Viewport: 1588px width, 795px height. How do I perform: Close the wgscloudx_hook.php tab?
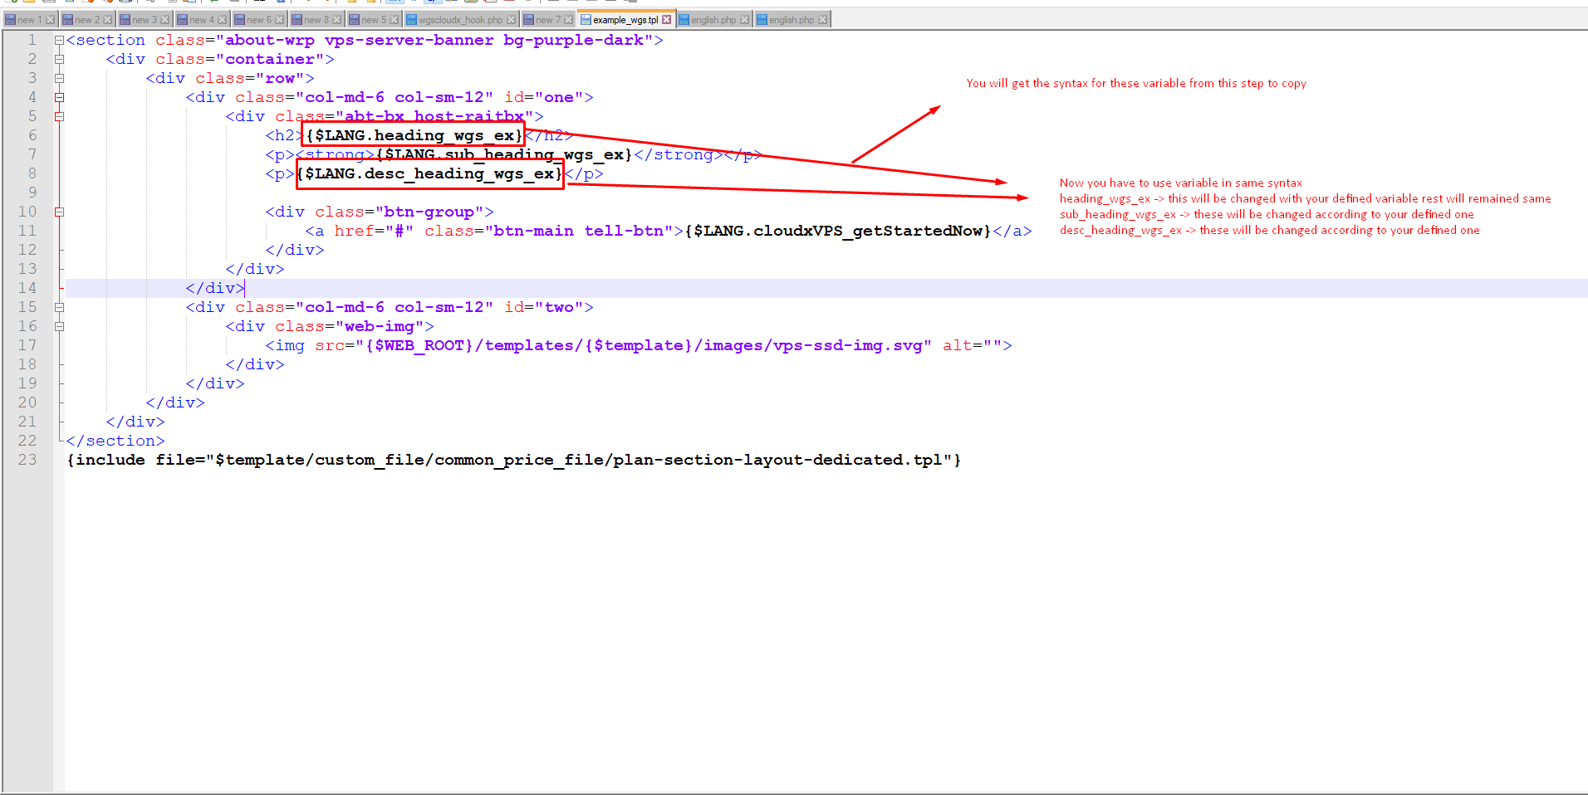click(x=511, y=20)
